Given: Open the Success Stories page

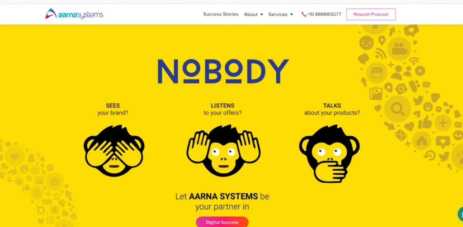Looking at the screenshot, I should [x=221, y=14].
